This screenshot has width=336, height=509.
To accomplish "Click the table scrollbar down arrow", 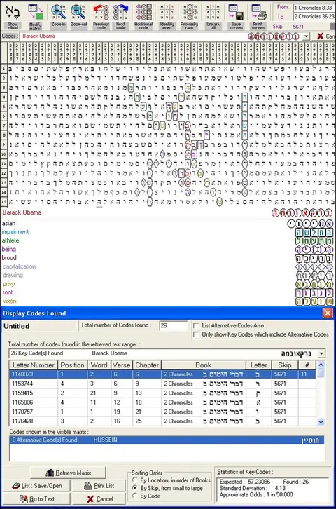I will click(321, 421).
